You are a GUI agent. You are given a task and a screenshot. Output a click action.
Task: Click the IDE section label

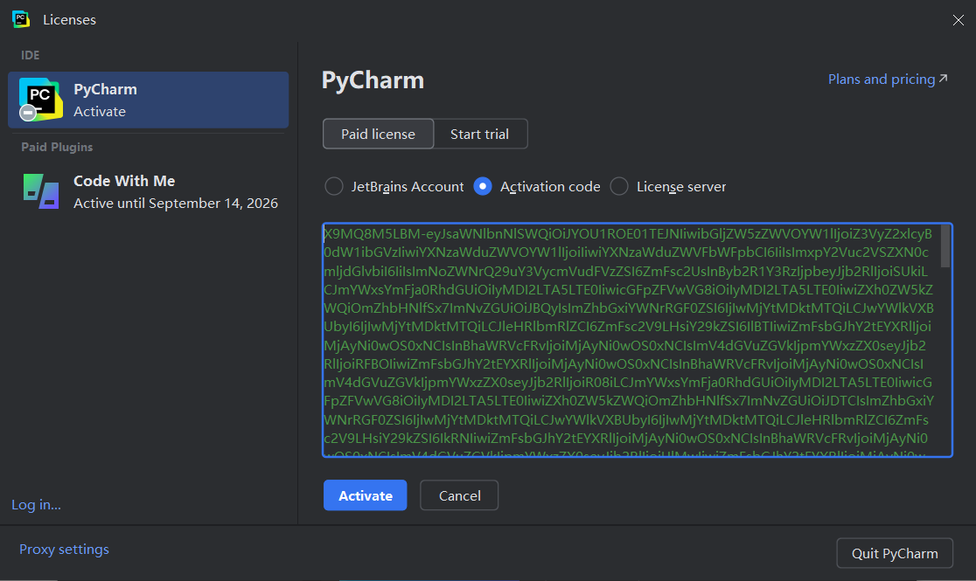31,55
